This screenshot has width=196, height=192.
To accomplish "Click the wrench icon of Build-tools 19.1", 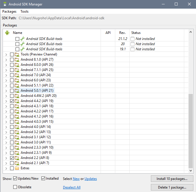I will pos(22,49).
